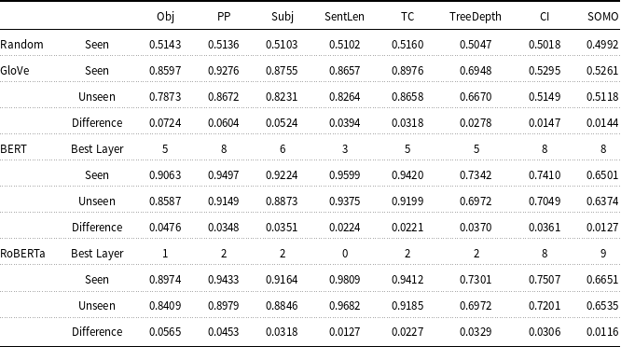This screenshot has width=621, height=347.
Task: Select BERT Seen CI value 0.7410
Action: (x=545, y=175)
